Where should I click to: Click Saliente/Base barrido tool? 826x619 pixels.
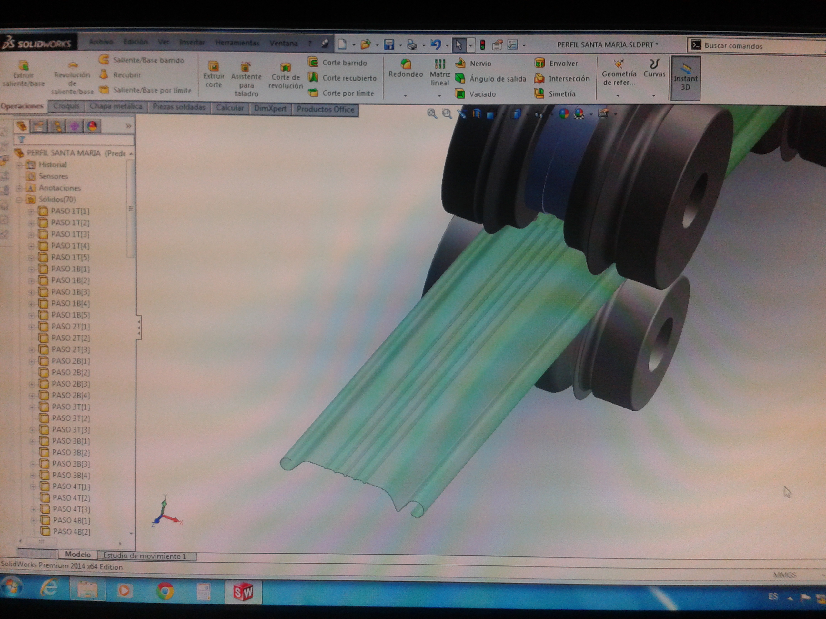point(142,60)
